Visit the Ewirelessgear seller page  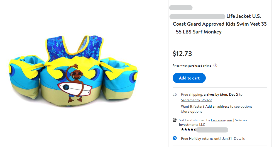221,120
